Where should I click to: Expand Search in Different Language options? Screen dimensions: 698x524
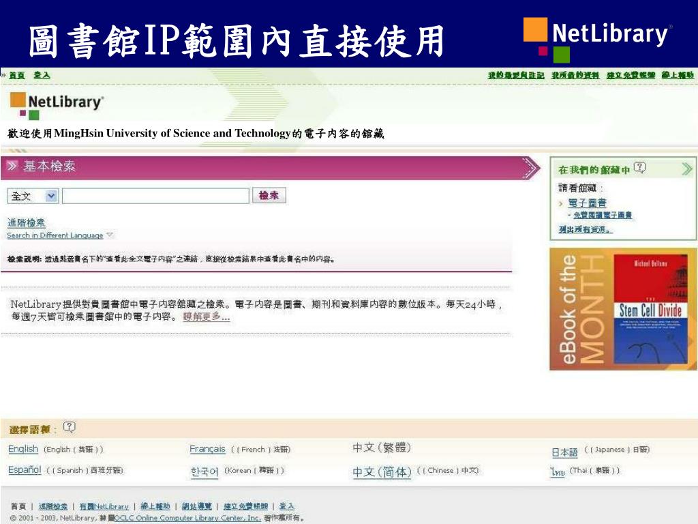click(61, 235)
